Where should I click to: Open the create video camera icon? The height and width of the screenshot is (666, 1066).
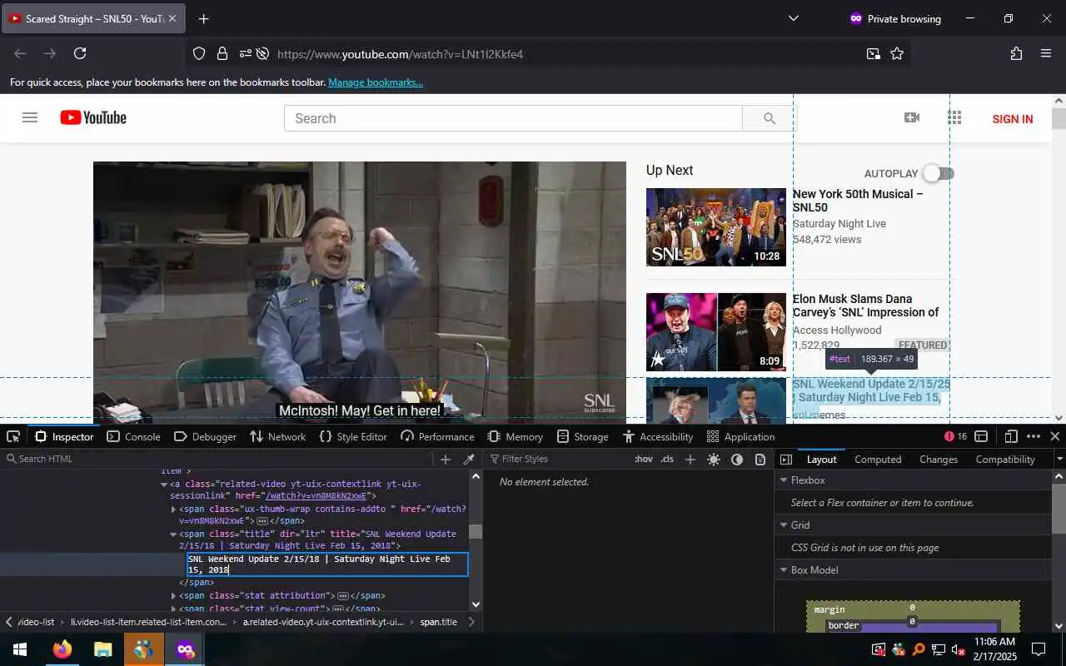point(912,117)
